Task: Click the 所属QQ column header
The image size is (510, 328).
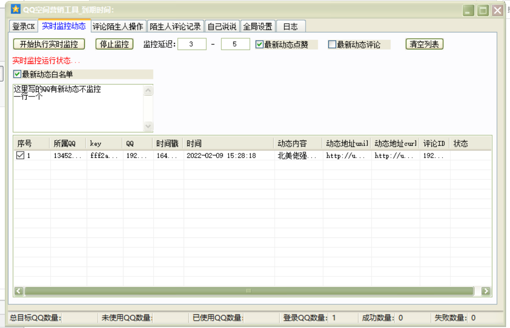Action: [x=68, y=143]
